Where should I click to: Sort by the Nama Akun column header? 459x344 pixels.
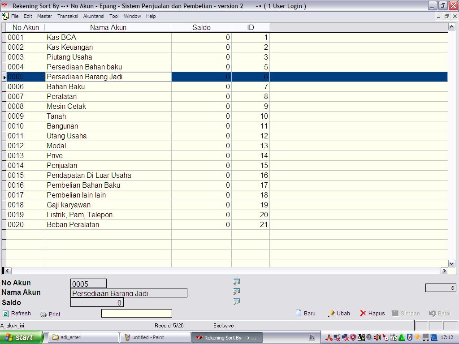(108, 27)
